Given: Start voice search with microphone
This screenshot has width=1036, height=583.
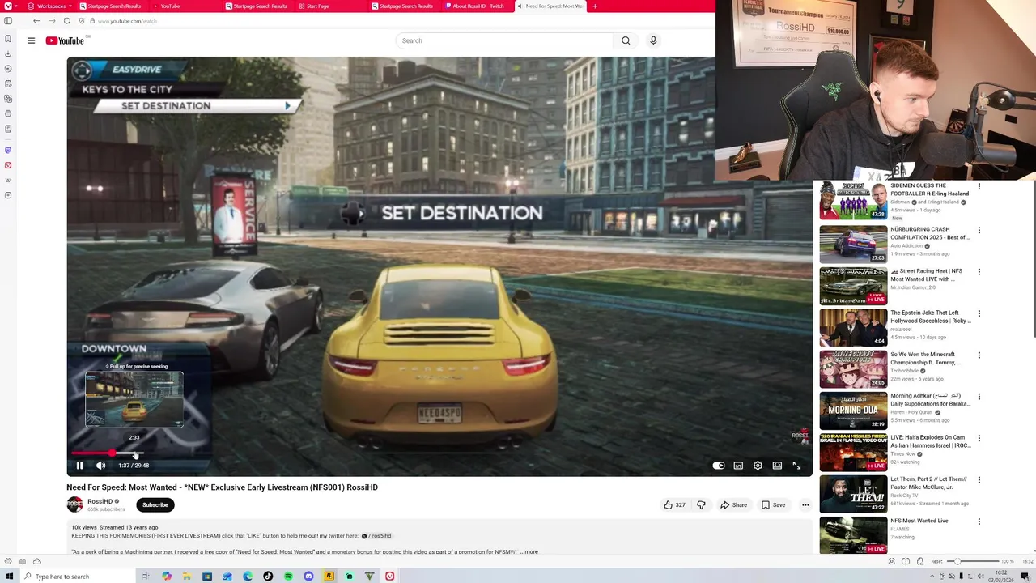Looking at the screenshot, I should point(653,40).
